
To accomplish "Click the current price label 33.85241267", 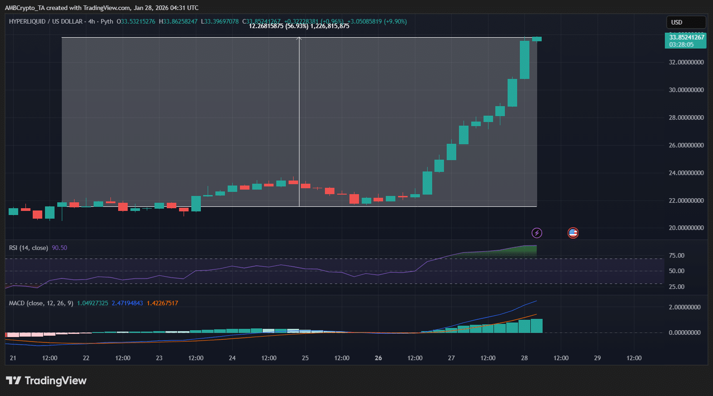I will coord(686,37).
